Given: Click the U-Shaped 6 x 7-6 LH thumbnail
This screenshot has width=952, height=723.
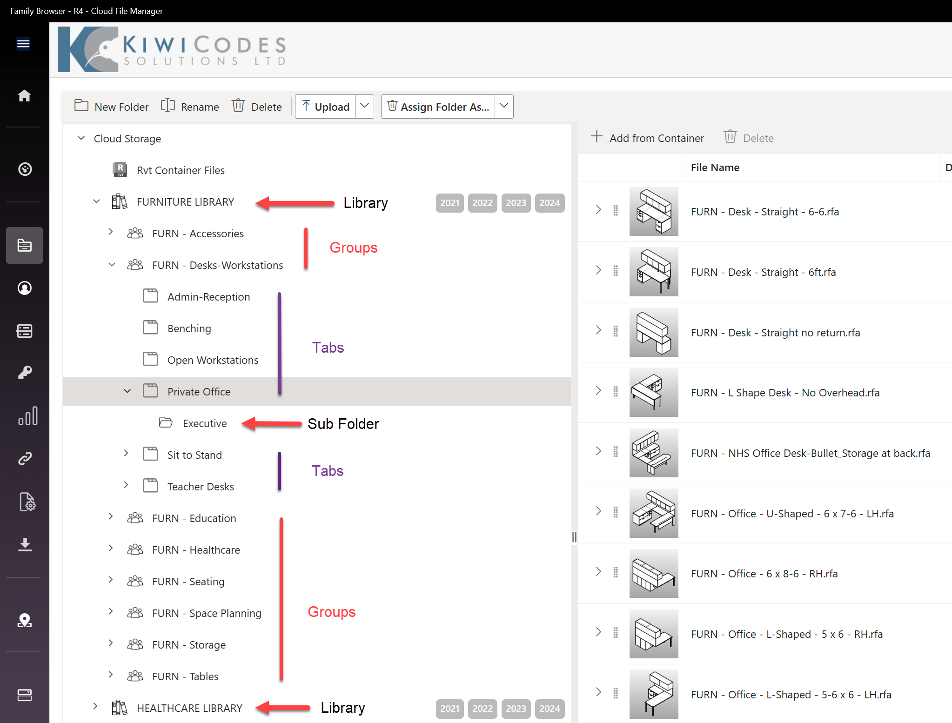Looking at the screenshot, I should [x=653, y=513].
